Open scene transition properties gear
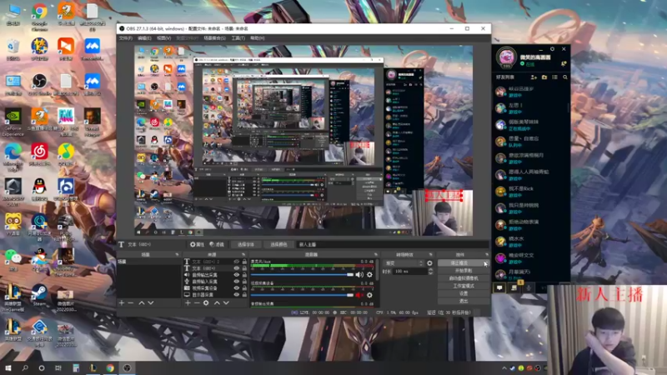The image size is (667, 375). [429, 263]
